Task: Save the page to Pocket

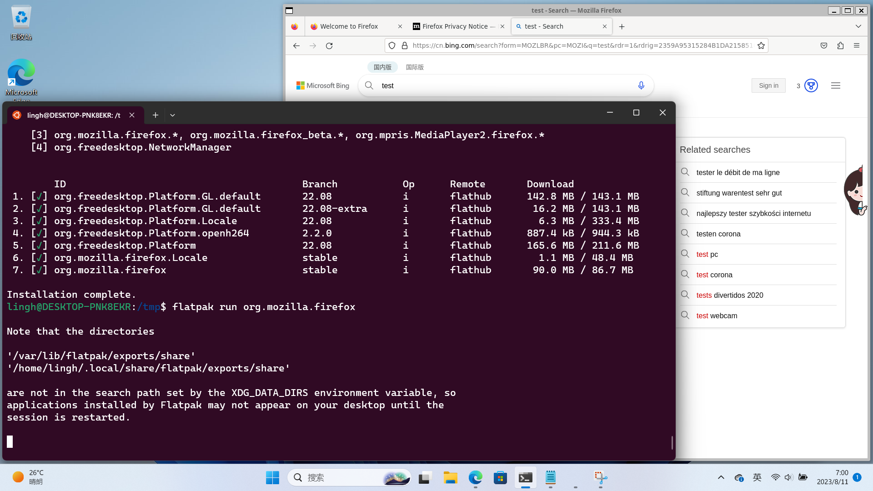Action: (823, 45)
